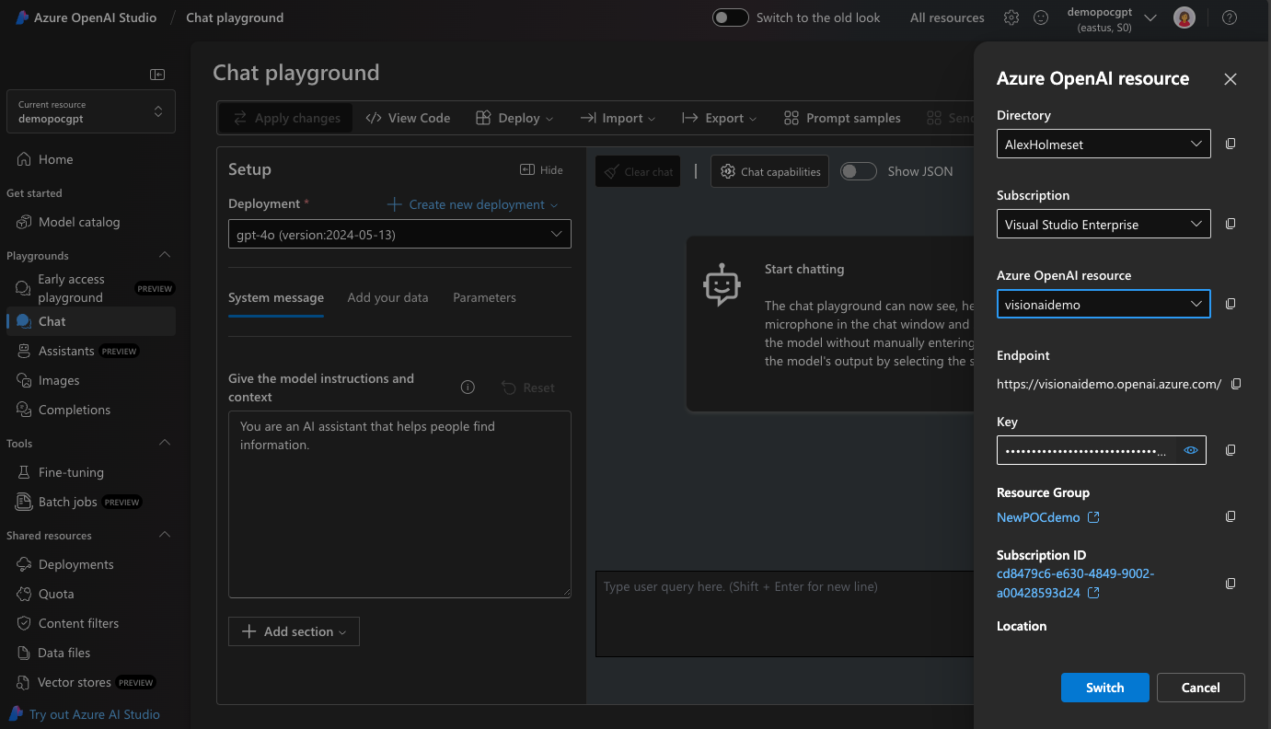Toggle Switch to the old look
1271x729 pixels.
click(x=731, y=17)
